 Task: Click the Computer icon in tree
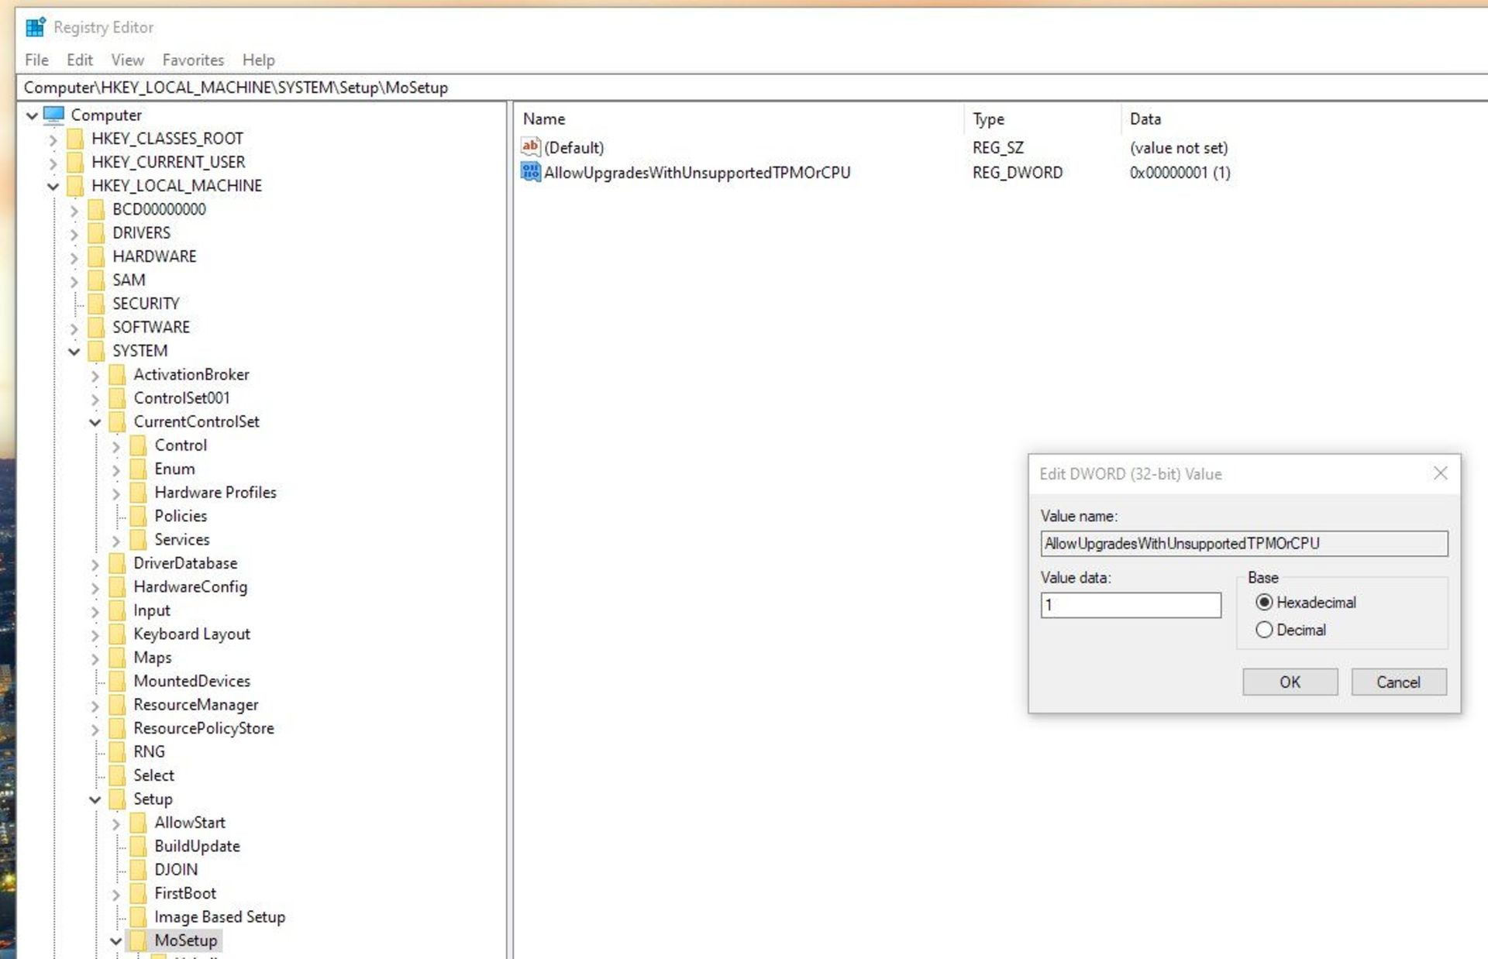point(54,115)
